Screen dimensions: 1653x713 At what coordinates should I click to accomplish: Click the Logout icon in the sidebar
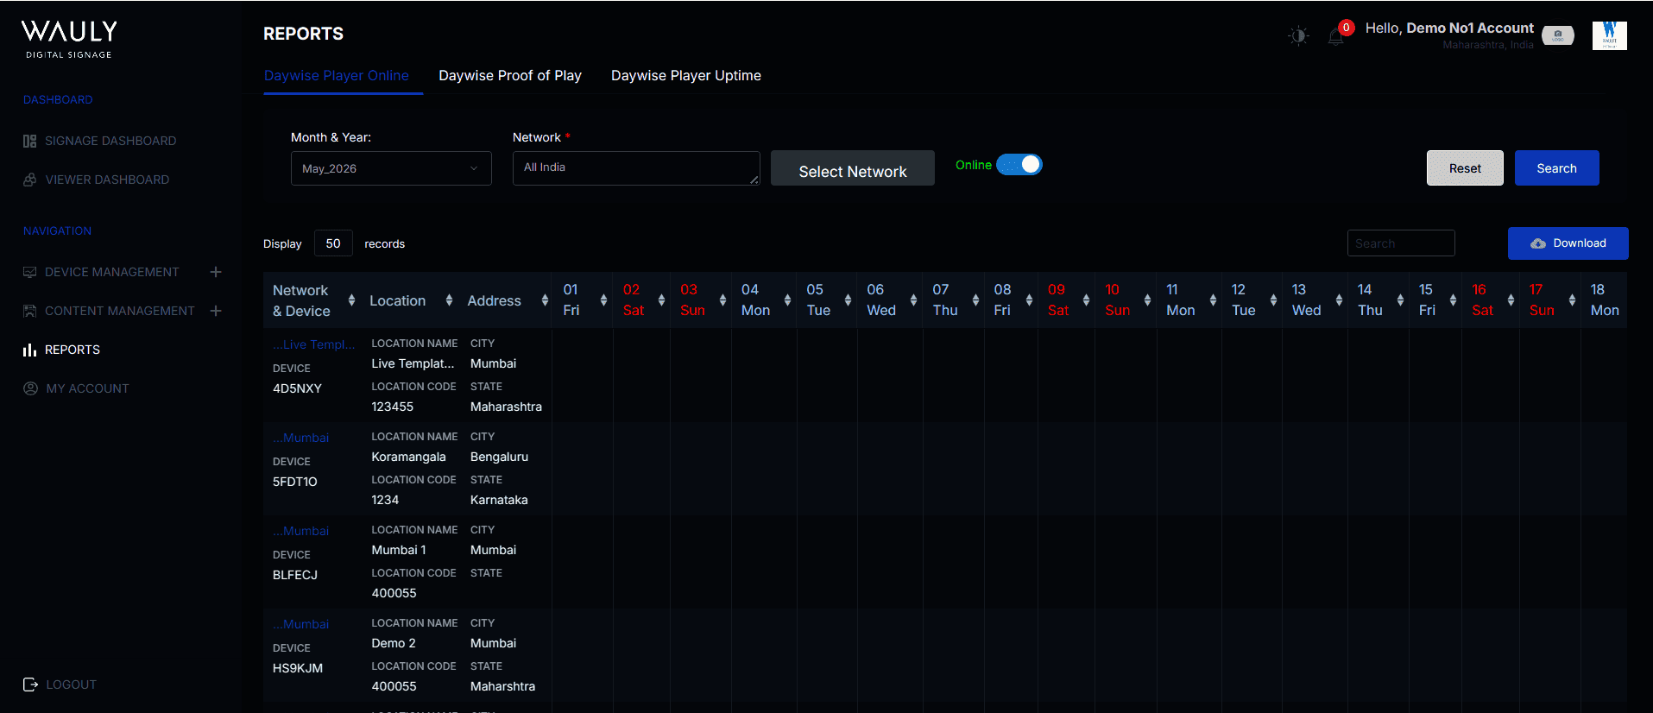(x=30, y=685)
